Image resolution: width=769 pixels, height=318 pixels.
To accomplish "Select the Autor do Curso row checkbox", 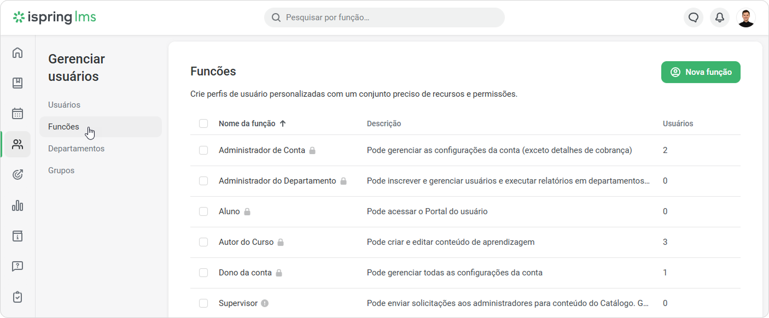I will pyautogui.click(x=203, y=242).
